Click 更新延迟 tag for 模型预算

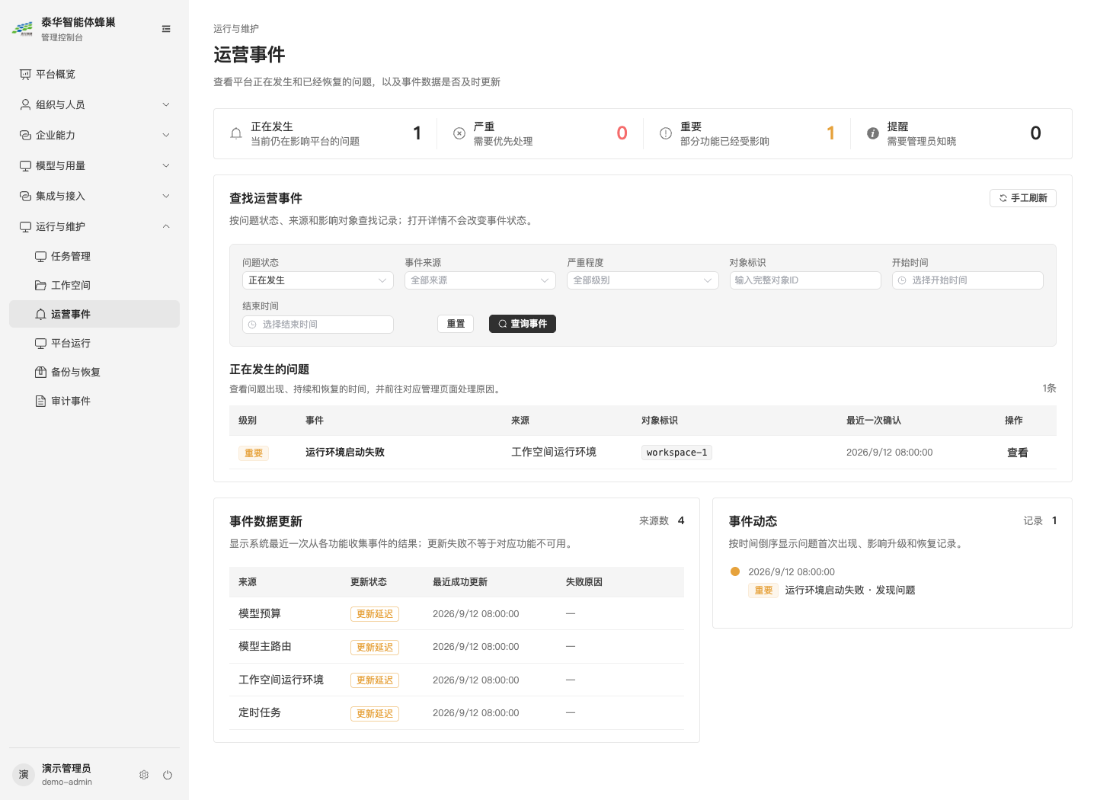[375, 614]
